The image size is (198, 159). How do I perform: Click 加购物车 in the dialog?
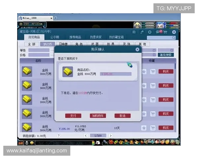pos(98,116)
